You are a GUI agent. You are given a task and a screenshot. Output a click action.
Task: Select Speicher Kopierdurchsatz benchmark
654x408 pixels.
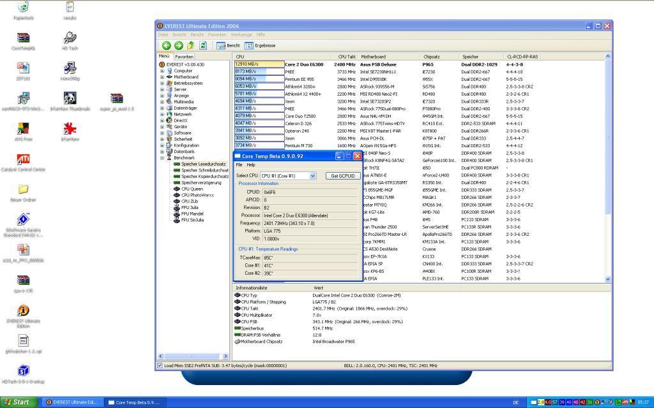coord(205,177)
